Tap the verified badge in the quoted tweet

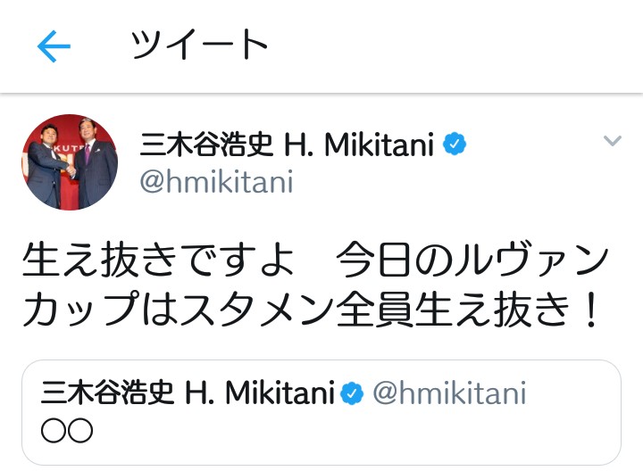[x=354, y=393]
